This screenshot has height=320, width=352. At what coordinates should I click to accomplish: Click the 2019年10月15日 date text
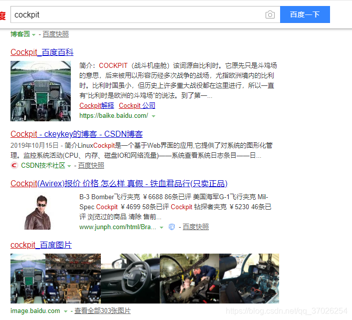pyautogui.click(x=34, y=145)
